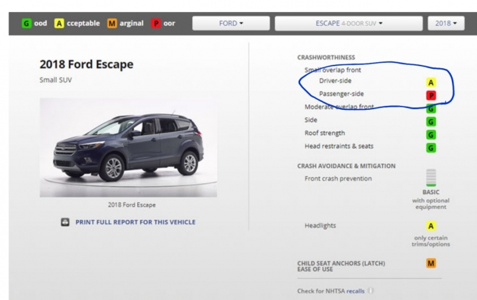This screenshot has width=477, height=300.
Task: Open the FORD make dropdown
Action: click(x=231, y=23)
